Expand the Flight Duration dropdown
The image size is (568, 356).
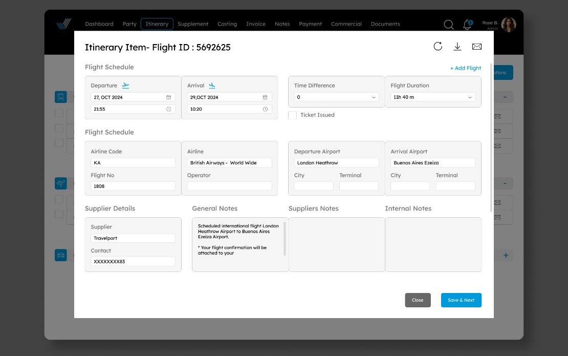pos(470,97)
